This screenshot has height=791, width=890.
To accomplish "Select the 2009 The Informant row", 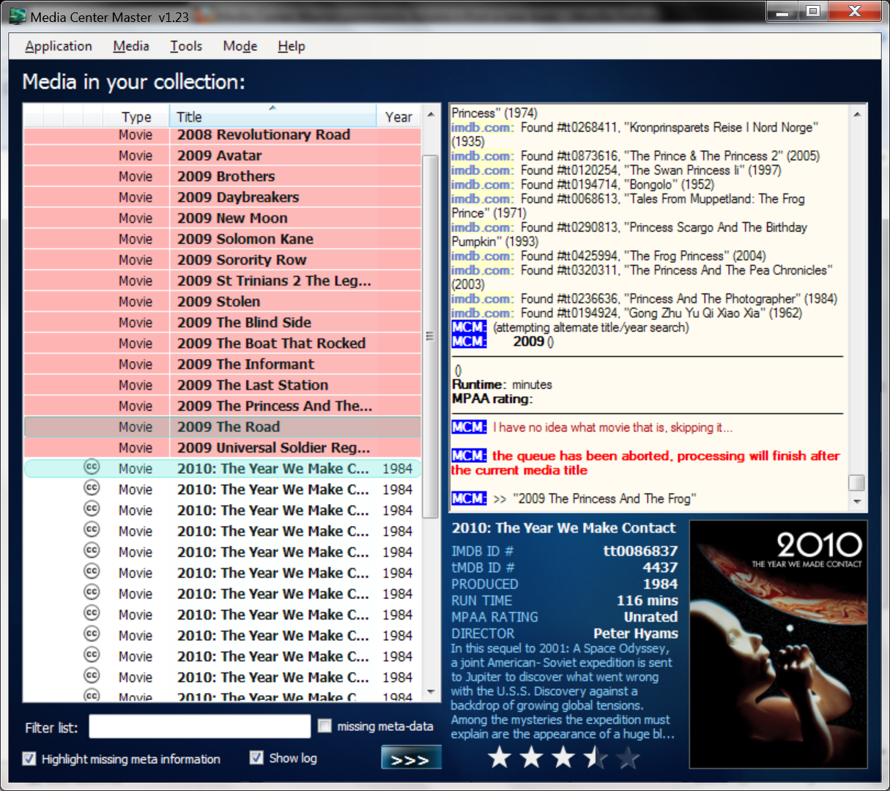I will tap(223, 364).
